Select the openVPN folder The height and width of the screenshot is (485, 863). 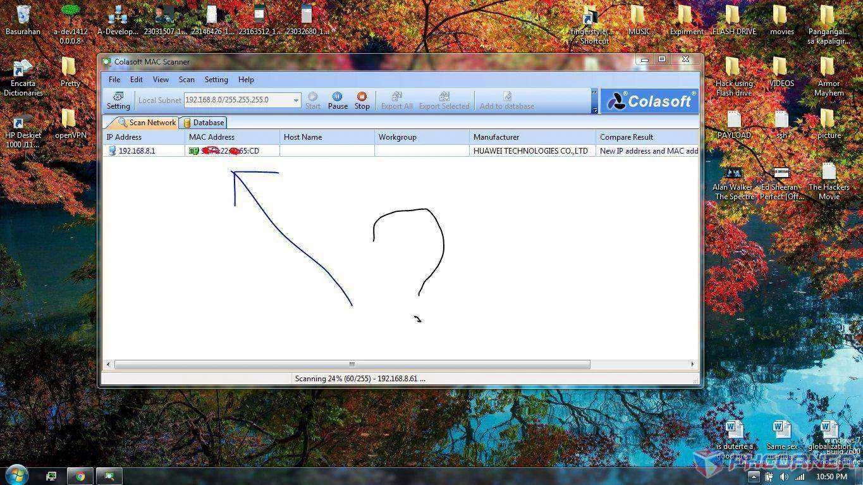click(x=70, y=124)
